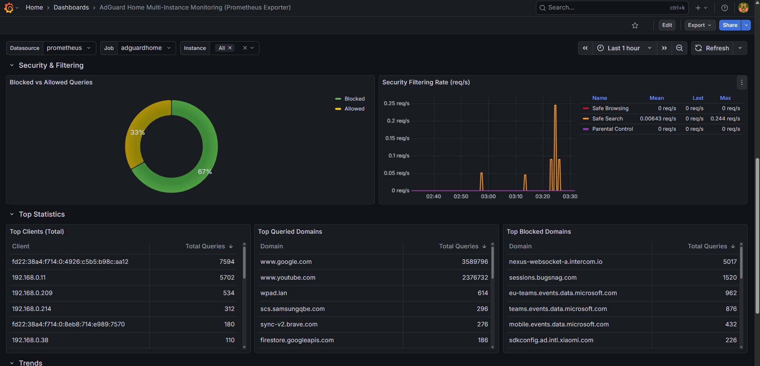Click the Search input field

(607, 8)
